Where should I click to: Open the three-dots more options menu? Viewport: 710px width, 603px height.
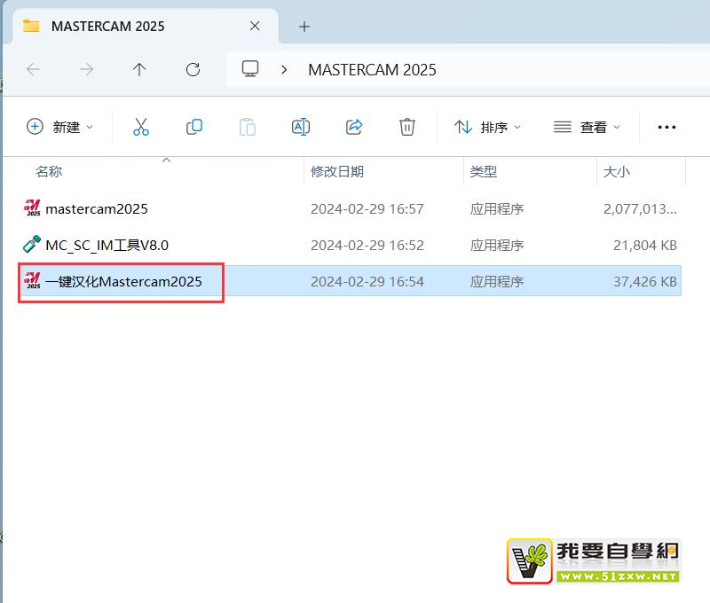(x=667, y=127)
